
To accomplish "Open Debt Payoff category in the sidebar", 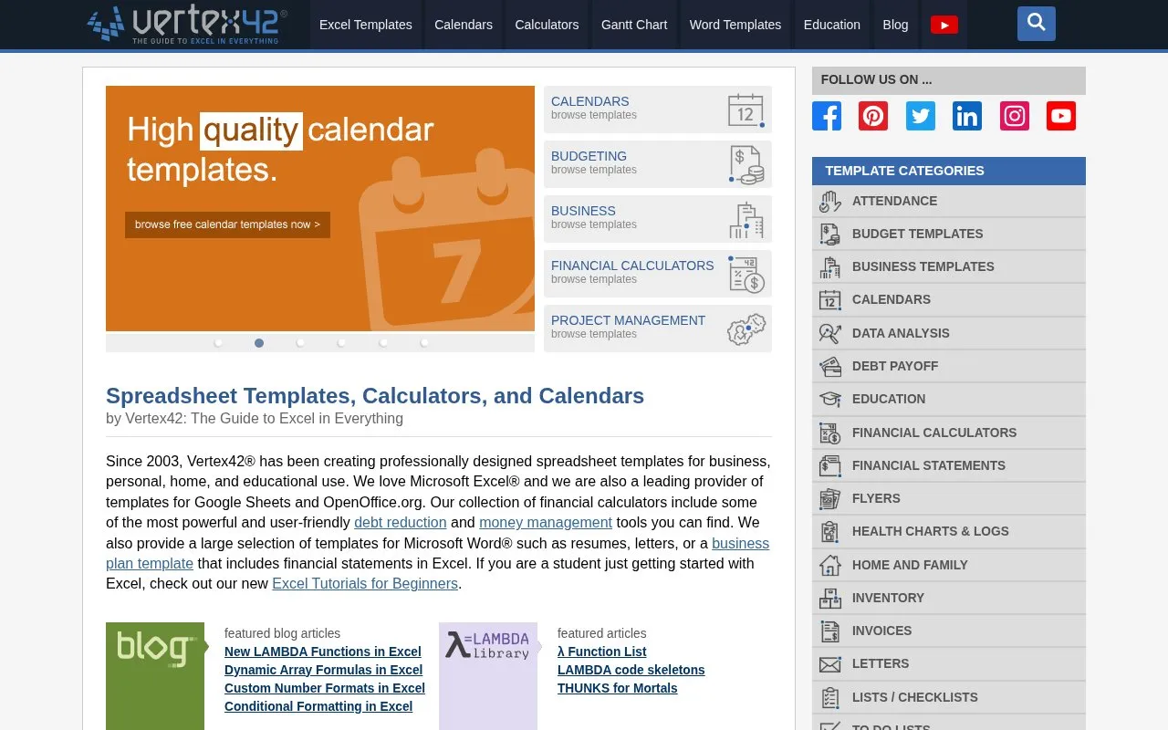I will click(949, 366).
